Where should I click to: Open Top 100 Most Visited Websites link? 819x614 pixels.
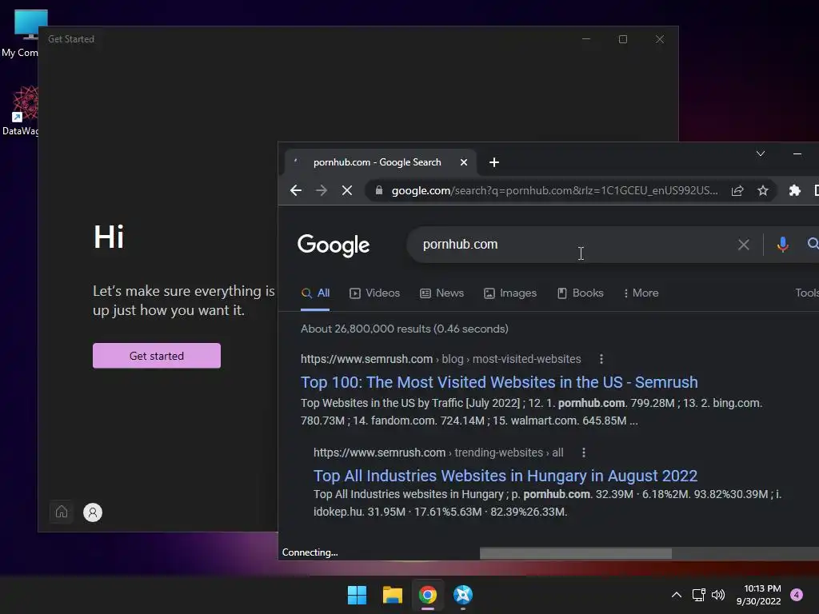pyautogui.click(x=499, y=382)
